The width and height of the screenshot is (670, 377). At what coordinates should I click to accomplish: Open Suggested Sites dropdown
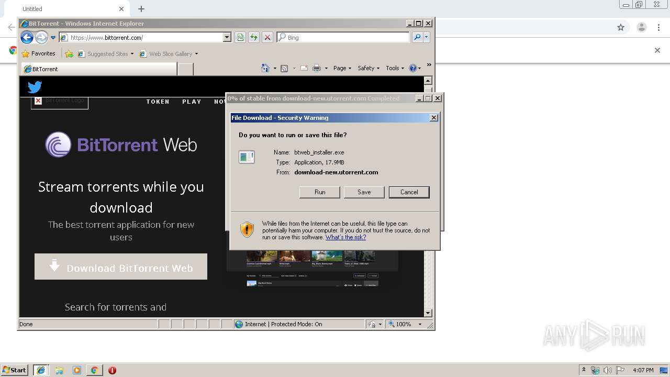pos(106,53)
